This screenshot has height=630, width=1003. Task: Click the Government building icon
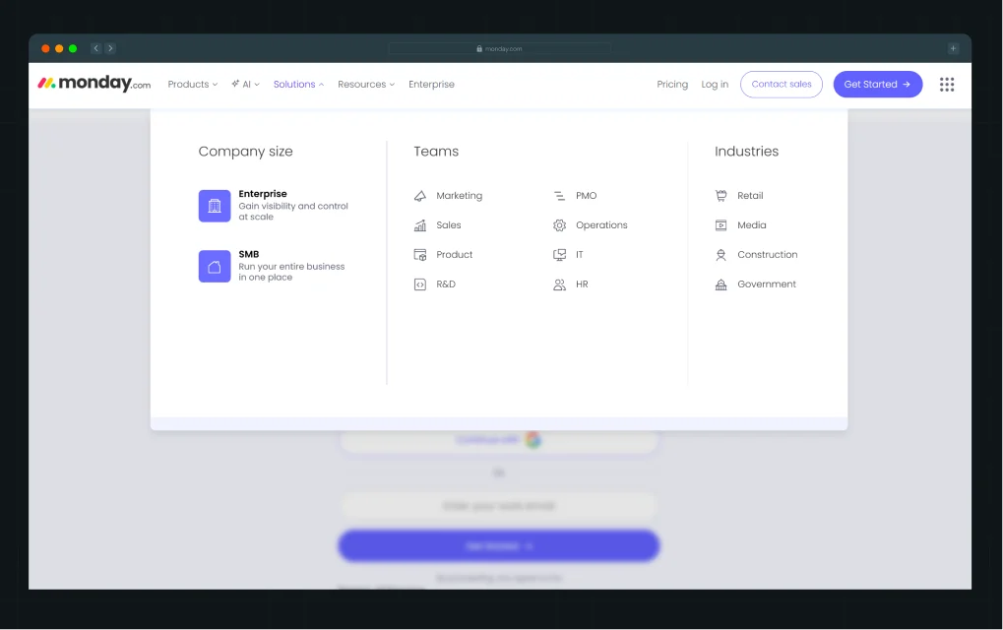pos(721,284)
